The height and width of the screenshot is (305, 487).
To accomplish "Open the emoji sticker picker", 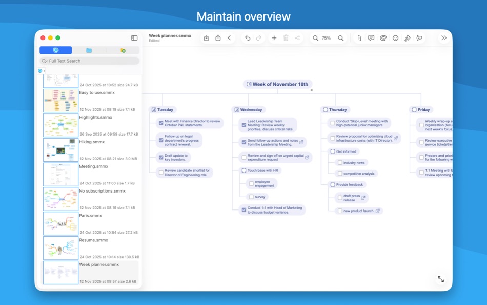I will (x=395, y=37).
